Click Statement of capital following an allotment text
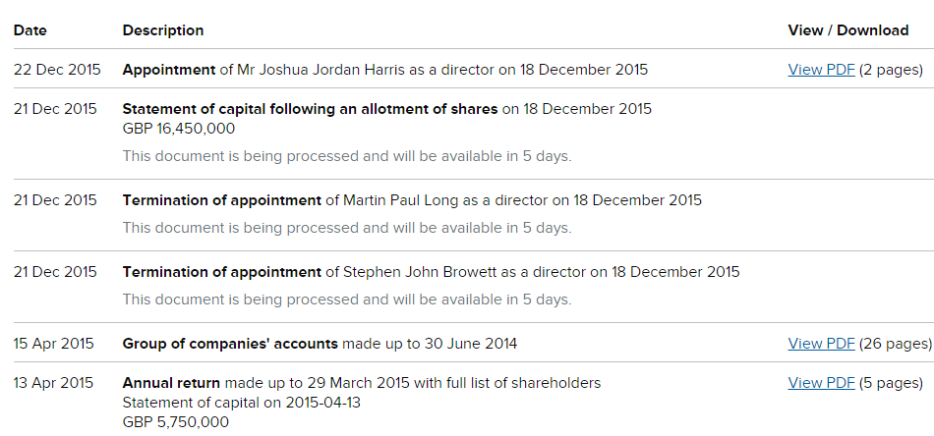The image size is (934, 436). coord(310,109)
